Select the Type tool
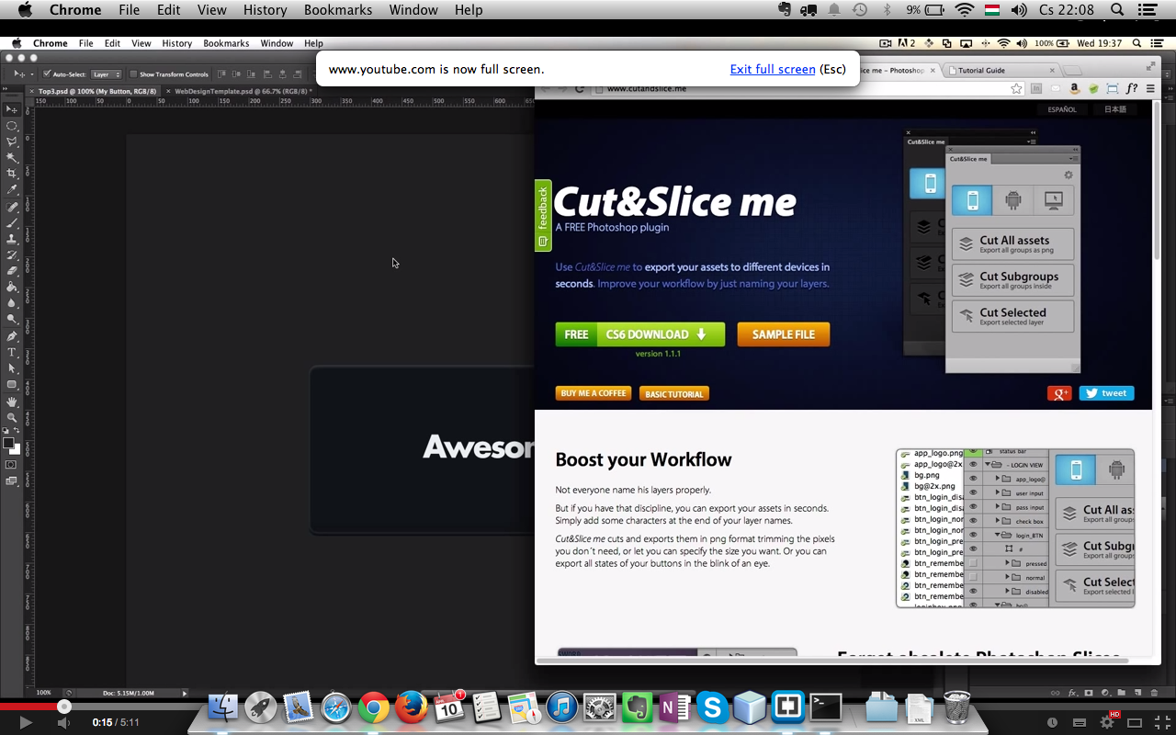 pyautogui.click(x=12, y=352)
